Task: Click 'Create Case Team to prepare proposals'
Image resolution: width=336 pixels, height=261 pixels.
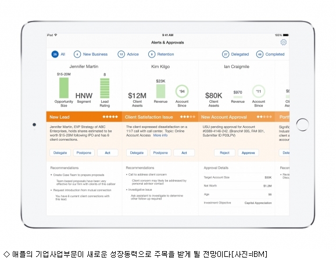Action: pos(78,175)
